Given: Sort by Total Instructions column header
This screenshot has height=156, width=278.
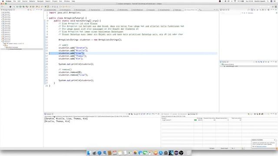Looking at the screenshot, I should coord(236,118).
